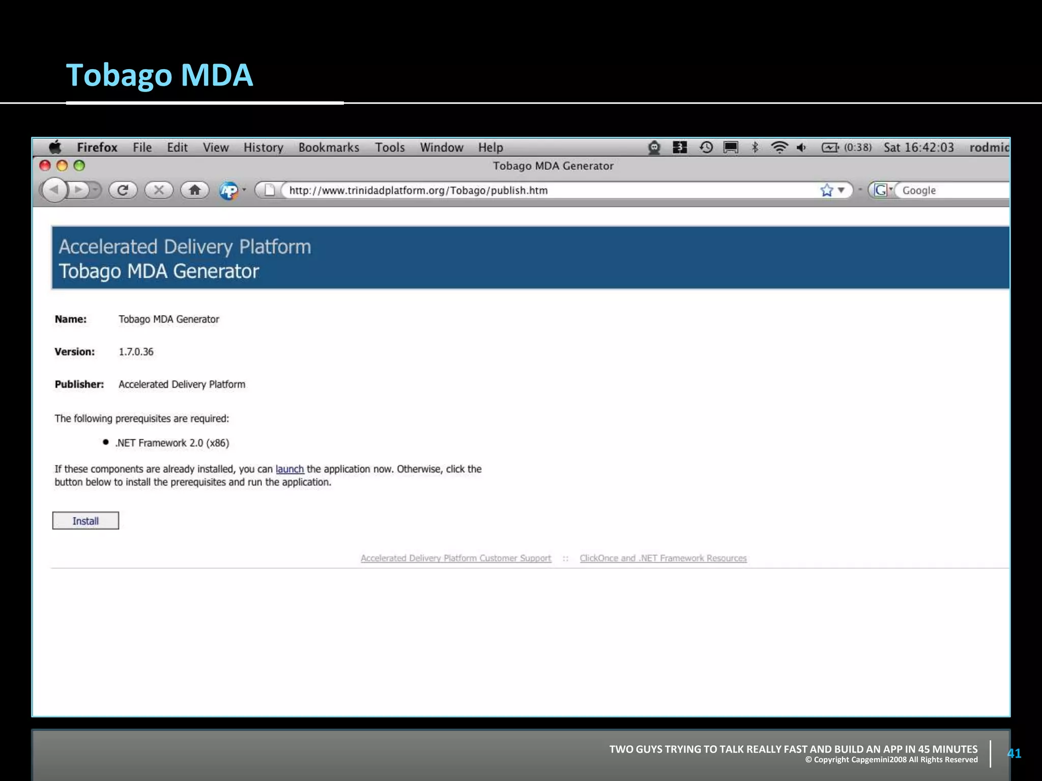Image resolution: width=1042 pixels, height=781 pixels.
Task: Click the page icon in the address bar
Action: tap(270, 190)
